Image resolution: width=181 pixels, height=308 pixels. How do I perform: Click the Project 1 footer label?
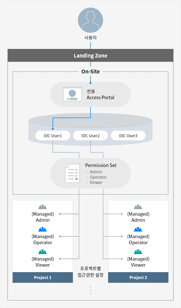pyautogui.click(x=43, y=277)
